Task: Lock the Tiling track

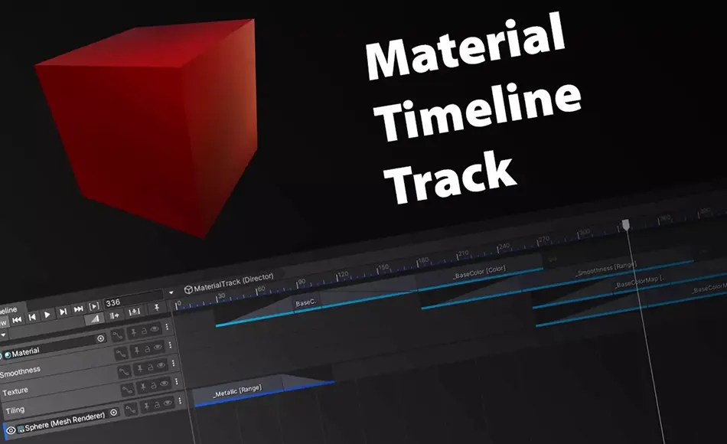Action: tap(154, 386)
